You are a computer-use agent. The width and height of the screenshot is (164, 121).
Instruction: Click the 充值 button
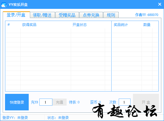60,102
